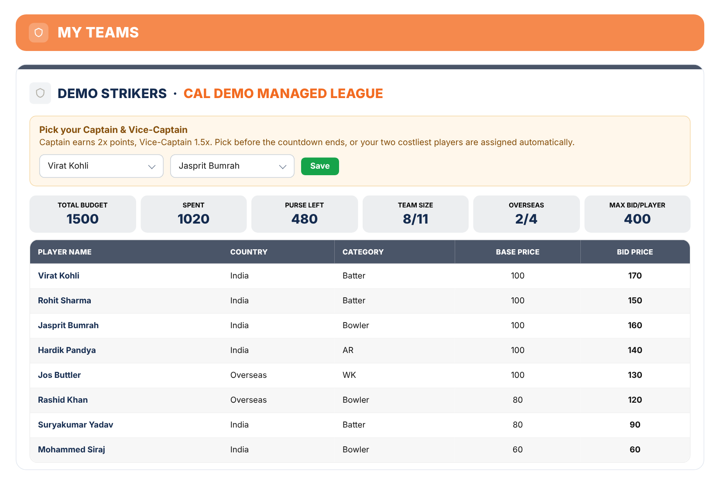Viewport: 720px width, 499px height.
Task: Select the Virat Kohli player row
Action: click(360, 276)
